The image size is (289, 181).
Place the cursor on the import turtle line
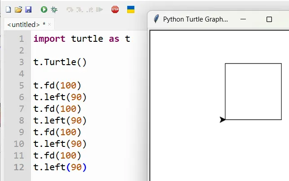click(81, 39)
